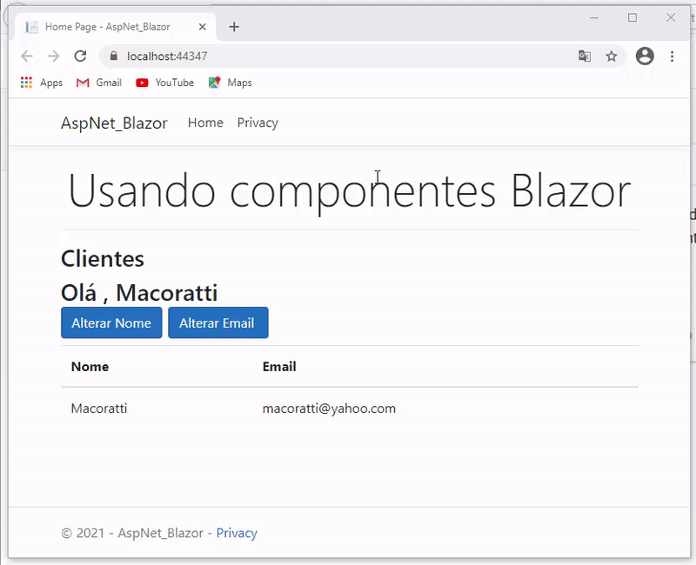This screenshot has height=565, width=696.
Task: Click the macoratti@yahoo.com cell
Action: coord(329,409)
